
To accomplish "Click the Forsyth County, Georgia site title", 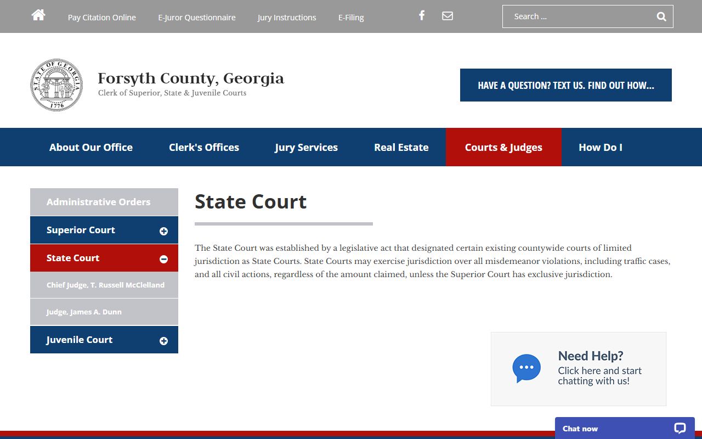I will point(191,78).
